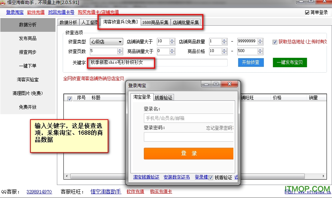Toggle 钱盾验证 checkbox in login dialog
332x198 pixels.
click(x=211, y=177)
